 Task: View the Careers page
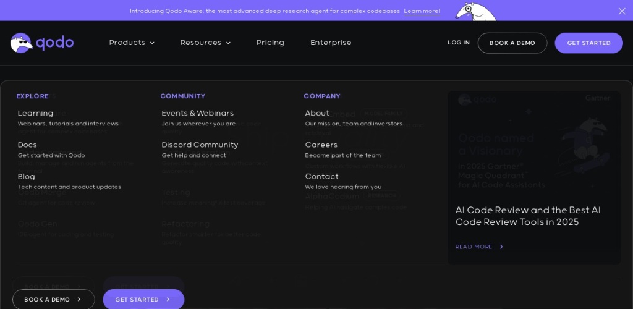[321, 145]
